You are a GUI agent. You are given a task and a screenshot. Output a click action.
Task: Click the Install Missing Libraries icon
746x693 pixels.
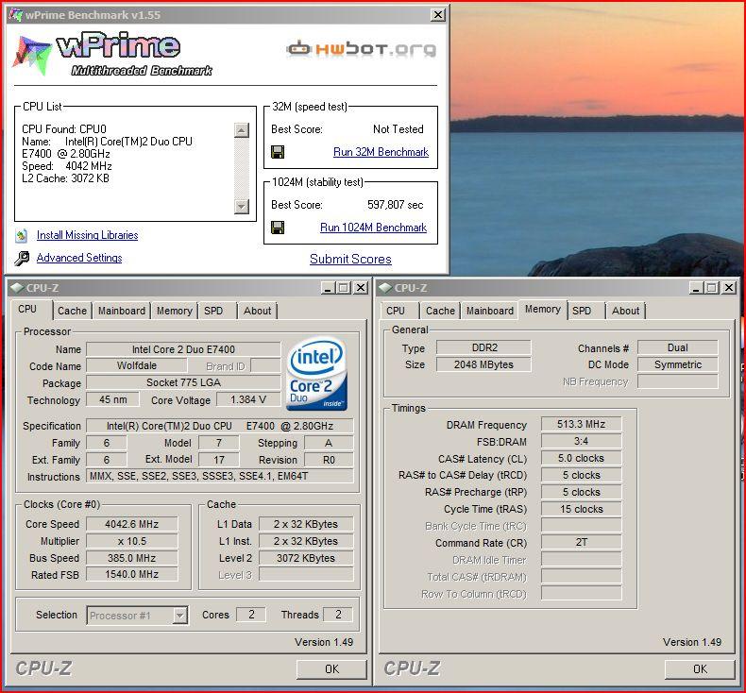pyautogui.click(x=22, y=235)
